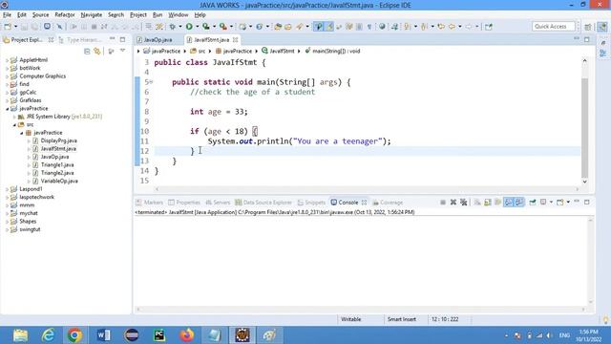Close the JavaIfStmt.java editor tab
Screen dimensions: 611x344
tap(236, 40)
